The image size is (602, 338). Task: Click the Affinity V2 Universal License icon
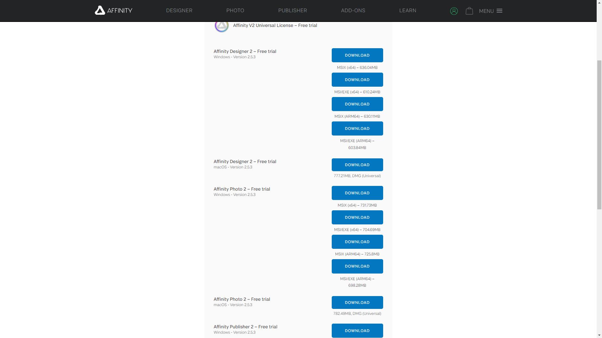pyautogui.click(x=221, y=26)
